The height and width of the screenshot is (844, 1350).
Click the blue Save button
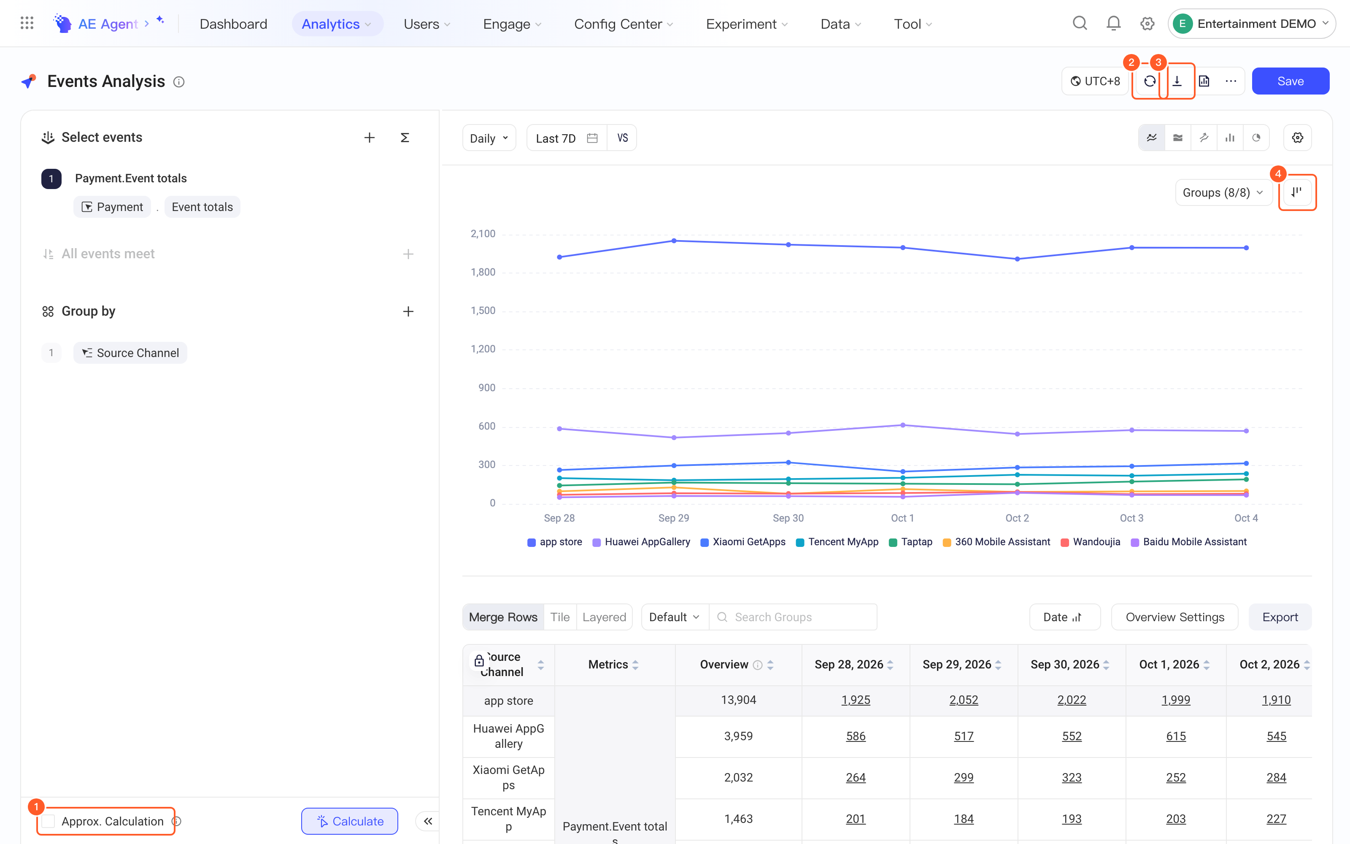(x=1291, y=81)
